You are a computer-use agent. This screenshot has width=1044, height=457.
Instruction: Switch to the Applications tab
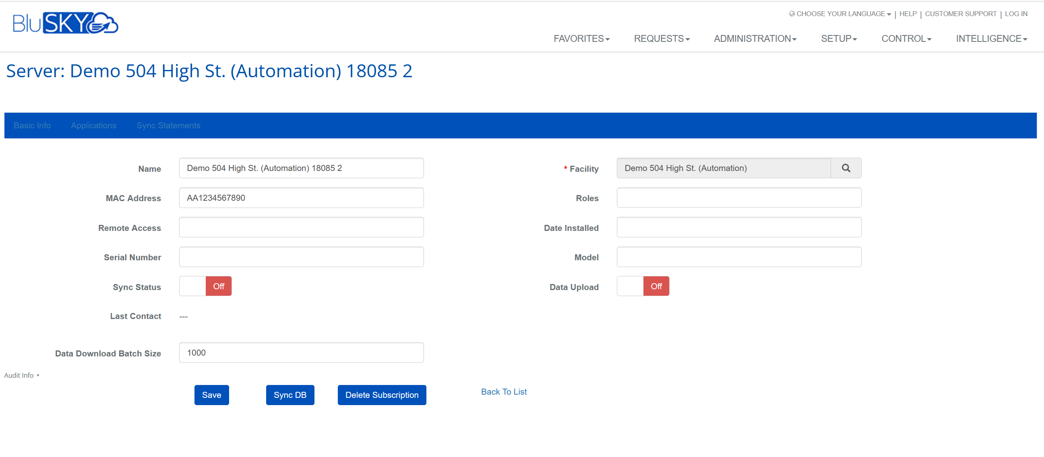94,126
